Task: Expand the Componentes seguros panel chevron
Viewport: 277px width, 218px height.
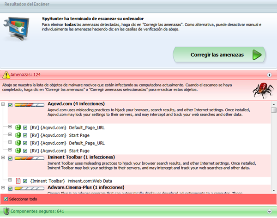Action: click(269, 211)
